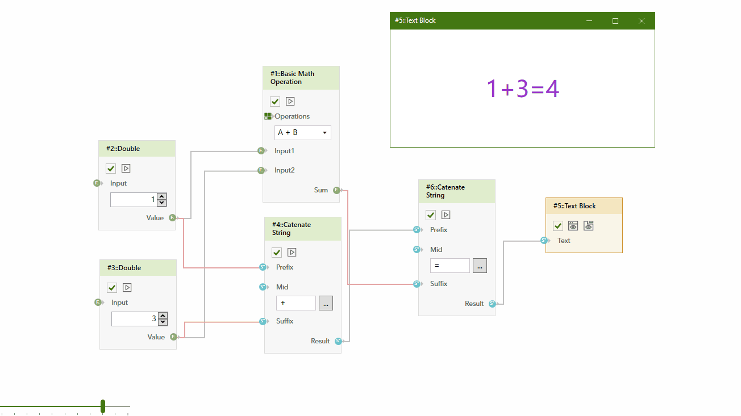Click the Text input port on #5 Text Block

(x=544, y=241)
